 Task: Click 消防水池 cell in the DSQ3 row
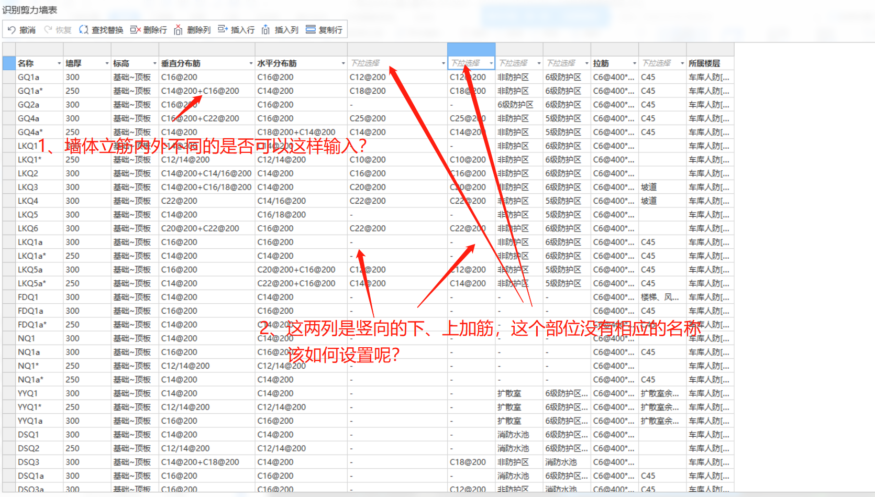coord(567,462)
